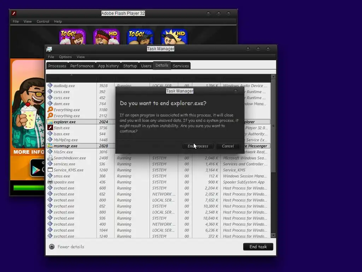Switch to the Users tab
362x272 pixels.
tap(146, 66)
